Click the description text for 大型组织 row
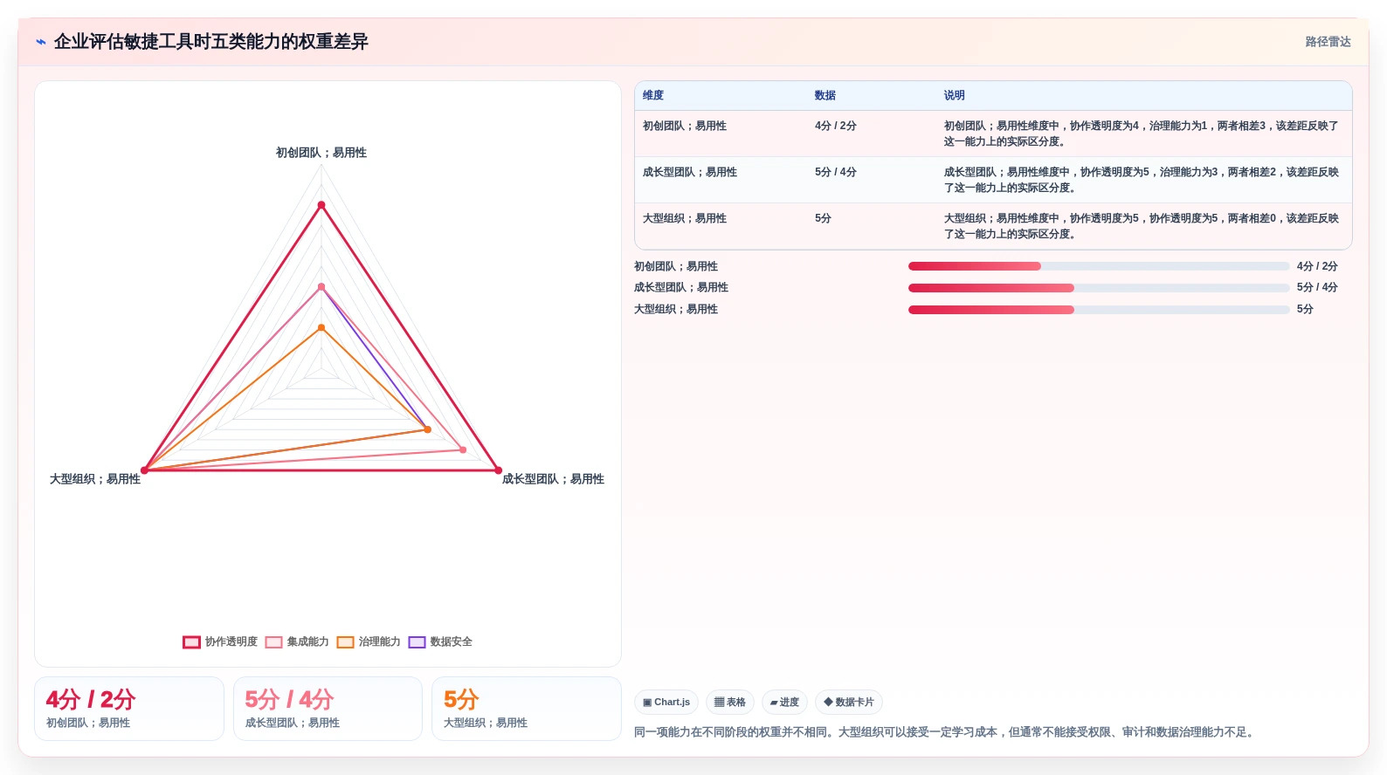This screenshot has width=1387, height=775. pos(1141,226)
